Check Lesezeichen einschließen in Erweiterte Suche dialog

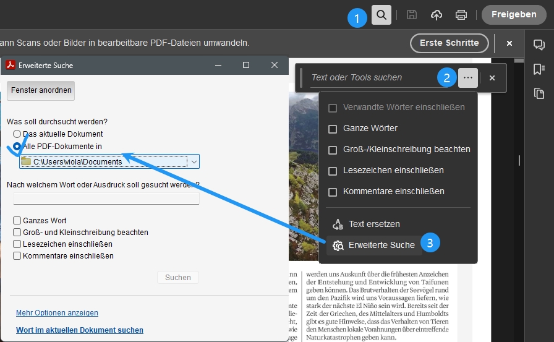point(17,244)
